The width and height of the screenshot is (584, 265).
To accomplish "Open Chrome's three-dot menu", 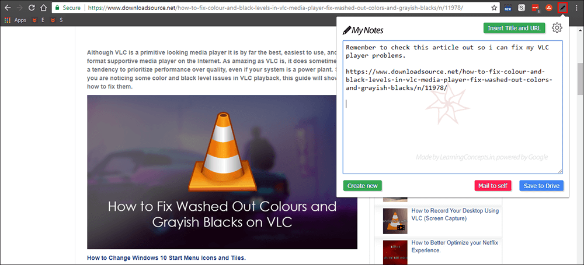I will click(x=576, y=8).
